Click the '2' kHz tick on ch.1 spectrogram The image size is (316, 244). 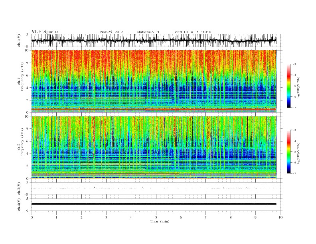coord(28,100)
